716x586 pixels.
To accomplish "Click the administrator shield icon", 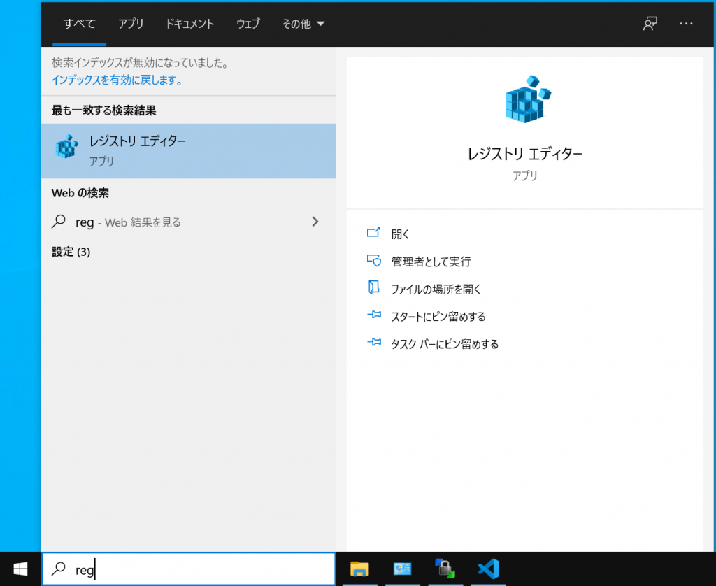I will (x=374, y=260).
